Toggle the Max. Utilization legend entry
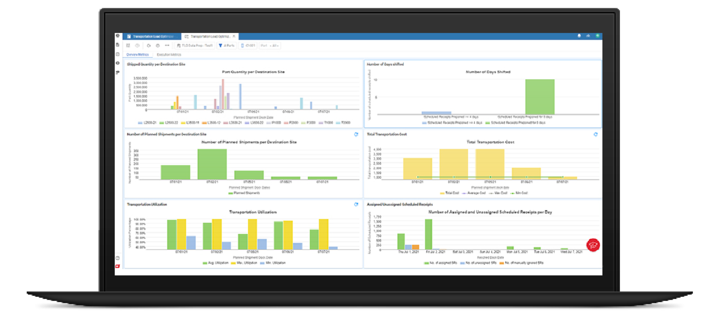This screenshot has width=714, height=314. click(x=244, y=263)
